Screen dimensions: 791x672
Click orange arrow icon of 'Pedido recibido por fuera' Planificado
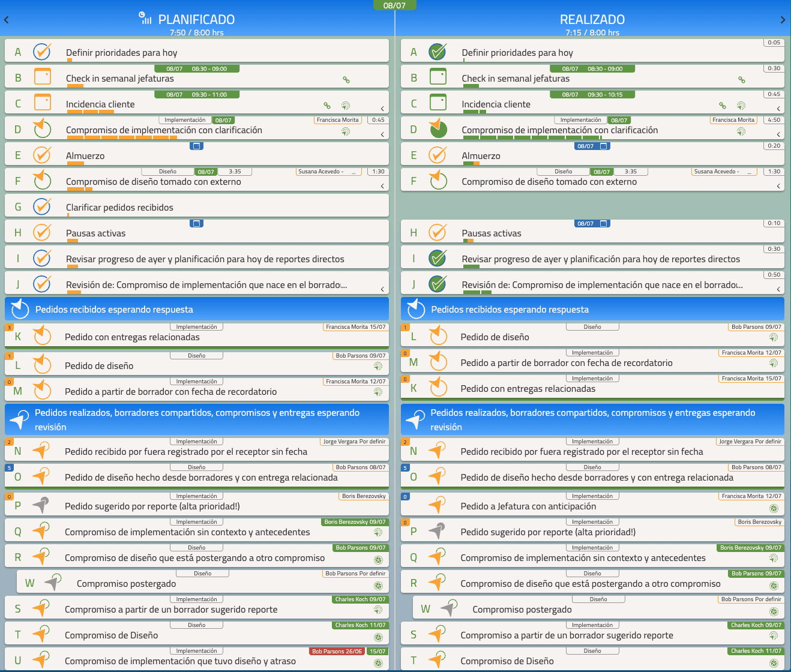pyautogui.click(x=41, y=450)
